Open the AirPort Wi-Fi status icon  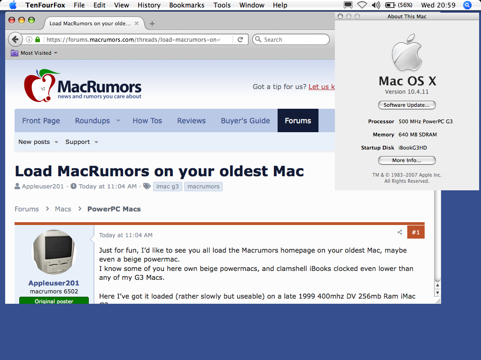(362, 5)
